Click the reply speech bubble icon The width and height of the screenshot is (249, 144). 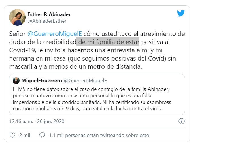coord(42,135)
